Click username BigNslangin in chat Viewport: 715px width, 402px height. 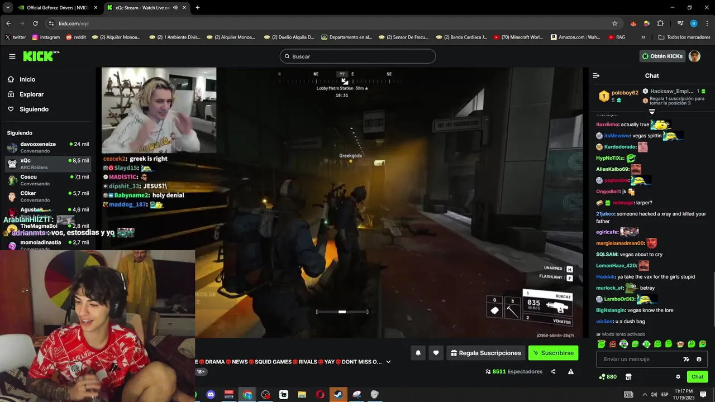point(611,310)
